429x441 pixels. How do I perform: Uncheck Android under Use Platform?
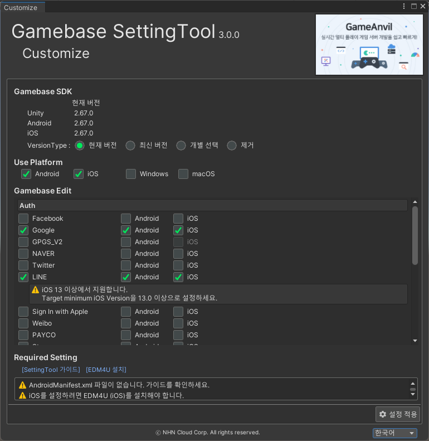[26, 174]
